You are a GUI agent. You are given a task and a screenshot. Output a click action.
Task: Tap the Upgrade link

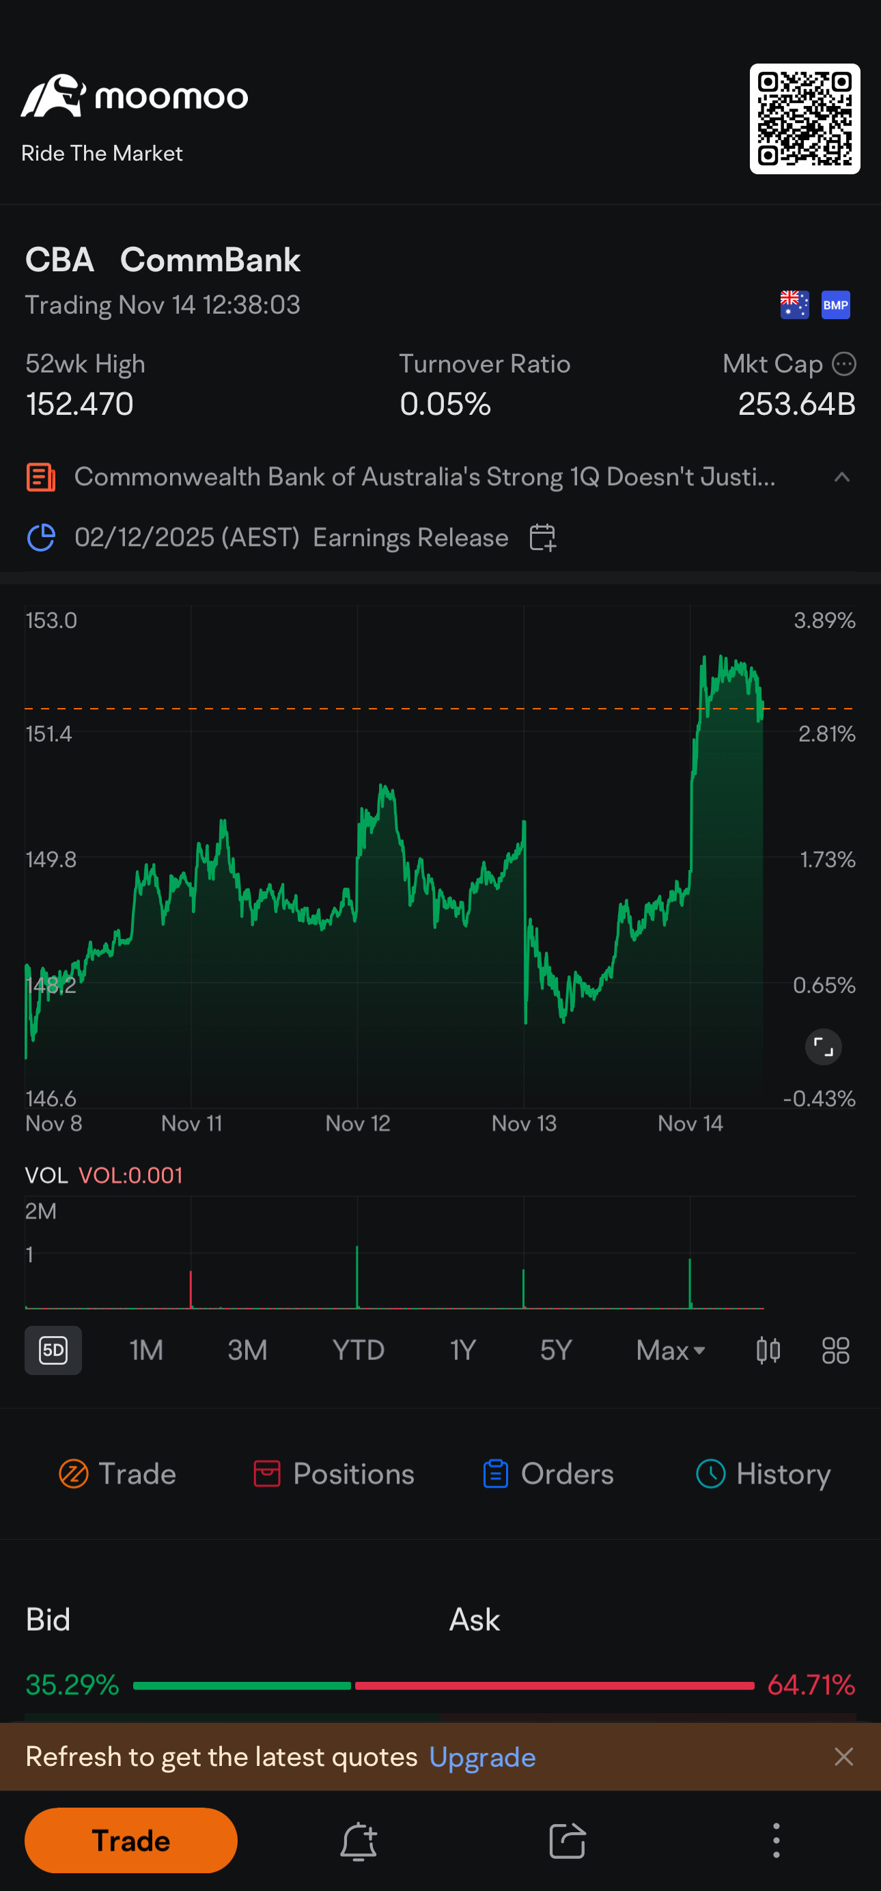pyautogui.click(x=482, y=1758)
